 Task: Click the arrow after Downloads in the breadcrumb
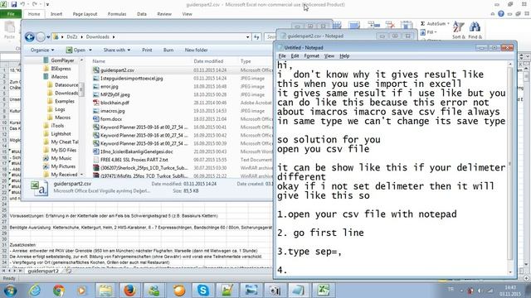click(114, 36)
